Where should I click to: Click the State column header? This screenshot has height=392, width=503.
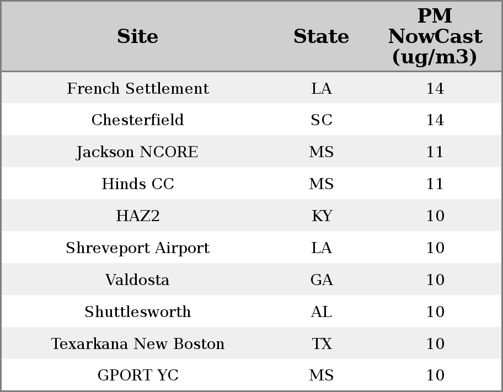coord(321,36)
